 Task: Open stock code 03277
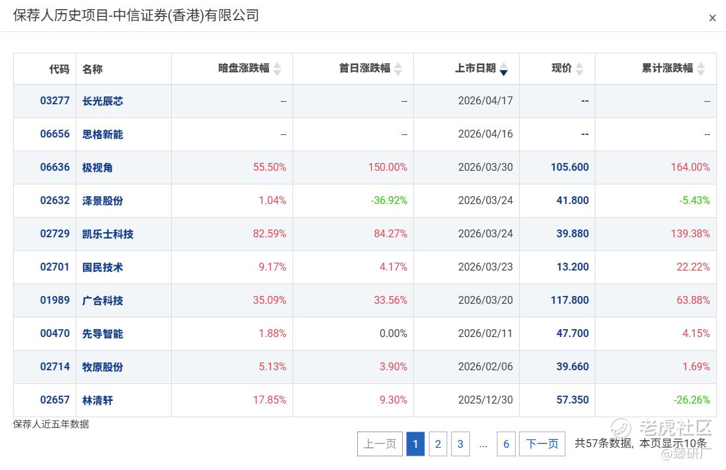(x=55, y=101)
